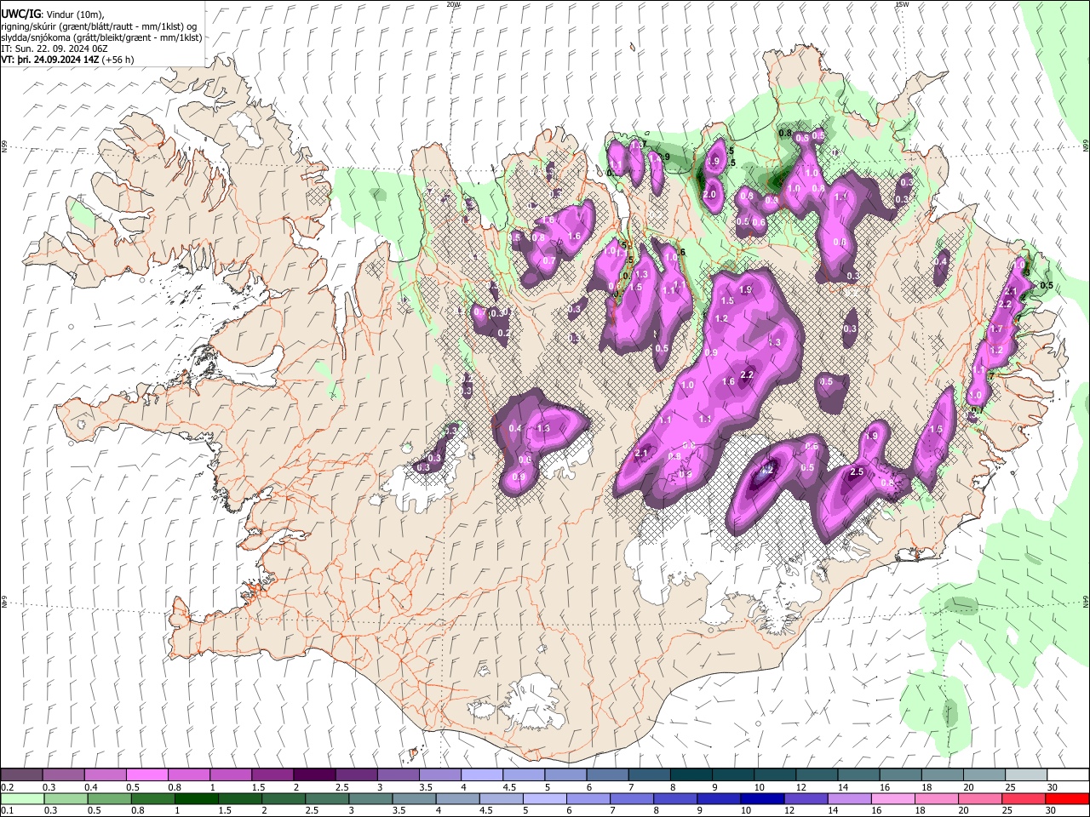This screenshot has height=817, width=1090.
Task: Select lower legend swatch between 9 and 10
Action: pyautogui.click(x=717, y=798)
